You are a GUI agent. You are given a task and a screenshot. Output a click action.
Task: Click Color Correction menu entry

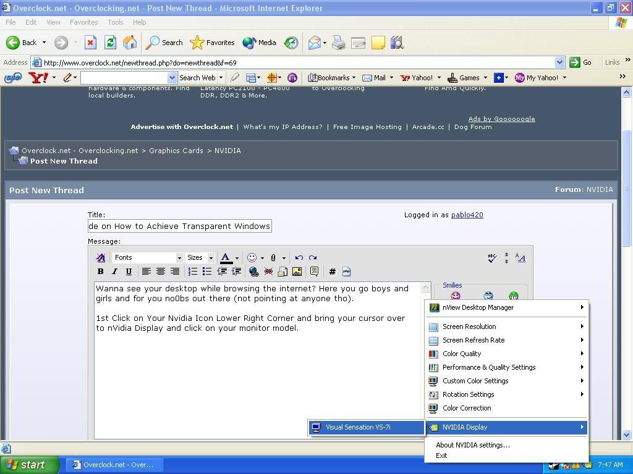pyautogui.click(x=507, y=408)
